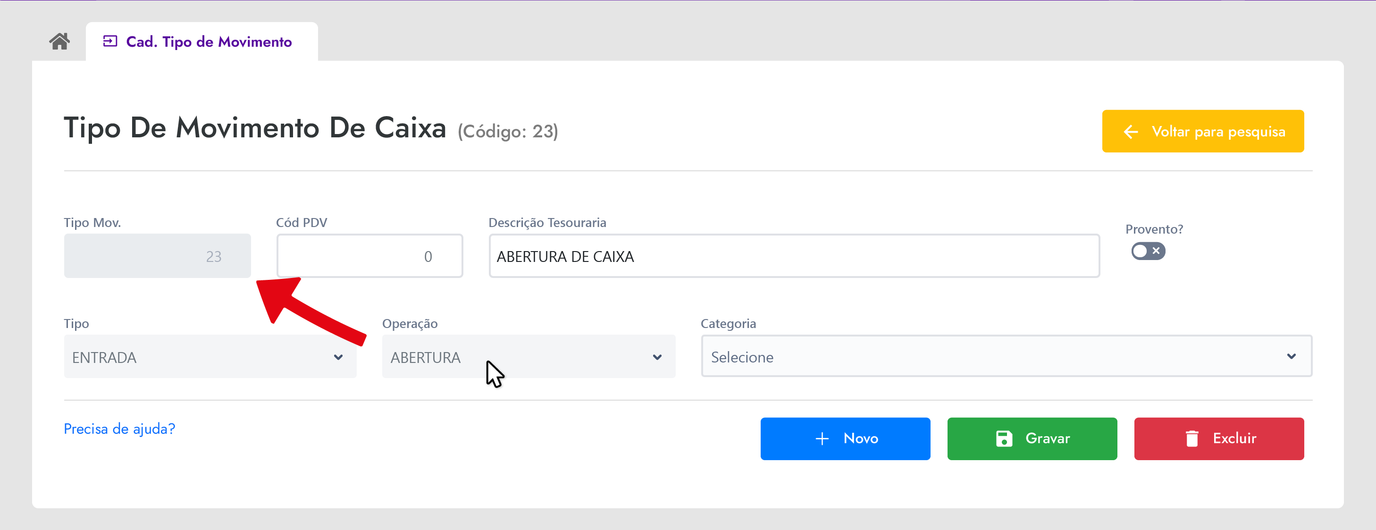Image resolution: width=1376 pixels, height=530 pixels.
Task: Open the Cad. Tipo de Movimento tab
Action: coord(201,41)
